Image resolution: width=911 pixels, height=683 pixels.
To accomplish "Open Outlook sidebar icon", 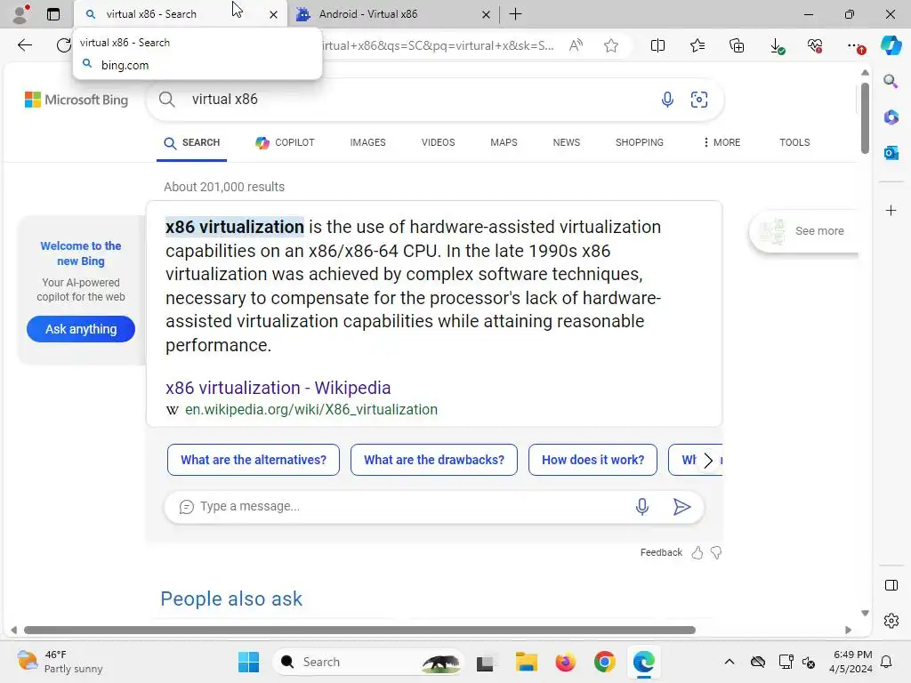I will (x=891, y=153).
